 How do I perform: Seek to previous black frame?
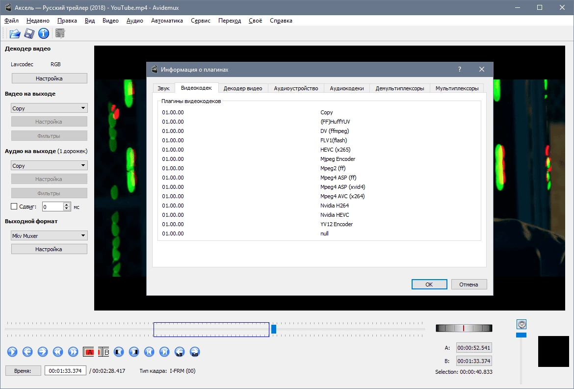click(x=119, y=352)
